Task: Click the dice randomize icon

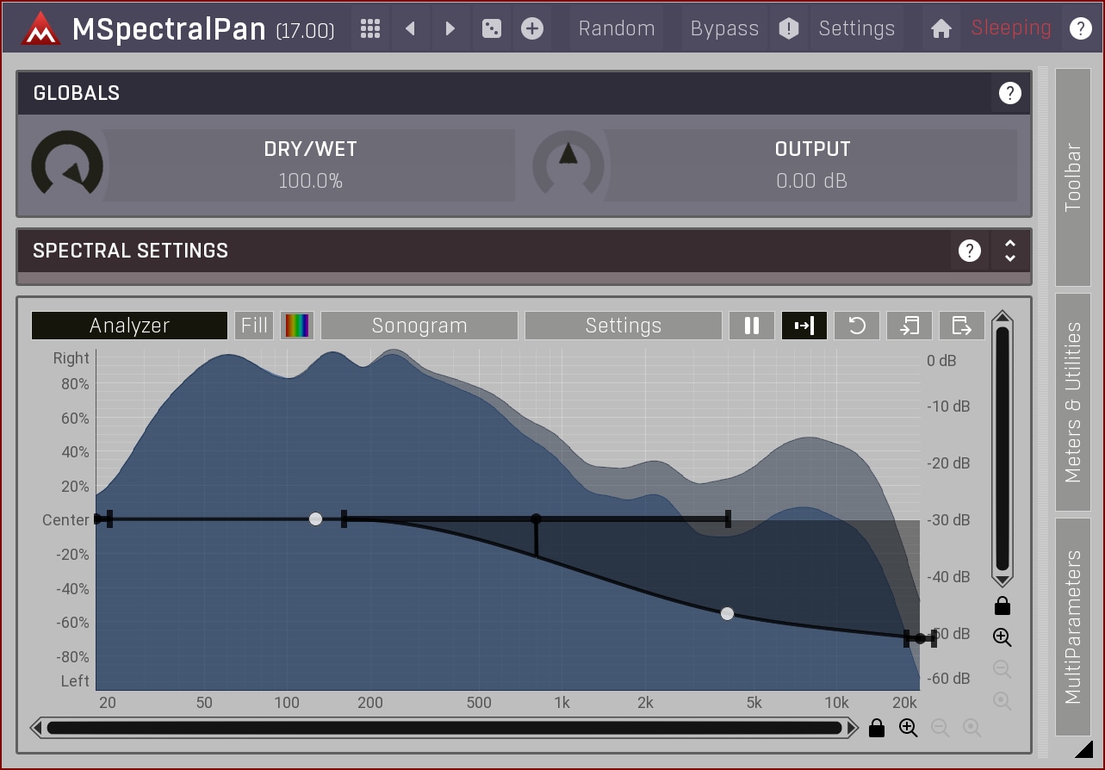Action: (x=491, y=28)
